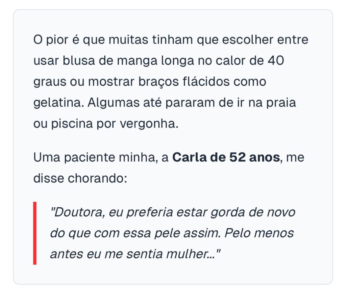The image size is (346, 296).
Task: Click the words "Uma paciente minha"
Action: (x=95, y=158)
